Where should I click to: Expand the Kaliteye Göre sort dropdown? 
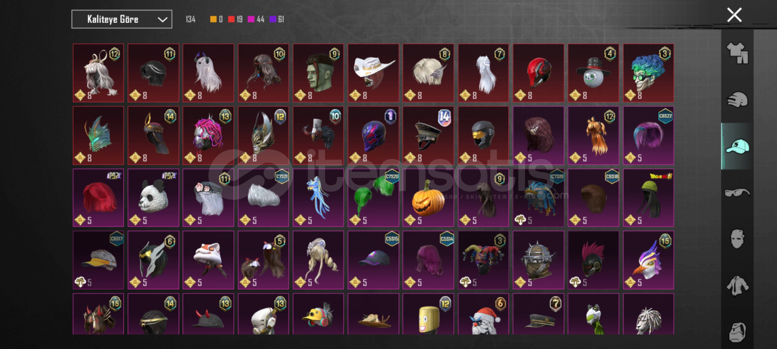click(122, 19)
